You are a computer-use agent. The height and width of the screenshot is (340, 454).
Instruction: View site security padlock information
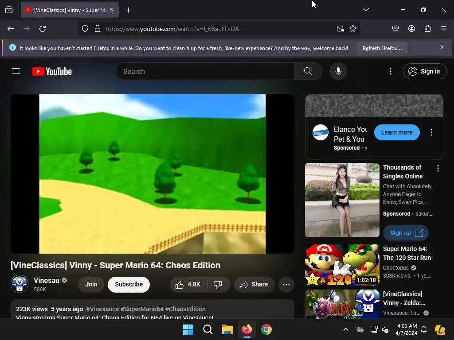pos(98,29)
